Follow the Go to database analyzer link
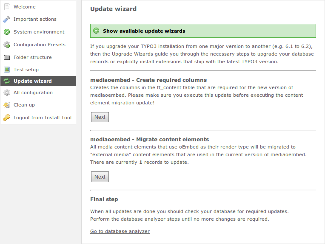 click(120, 231)
